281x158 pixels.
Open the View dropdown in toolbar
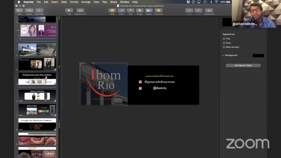click(19, 11)
